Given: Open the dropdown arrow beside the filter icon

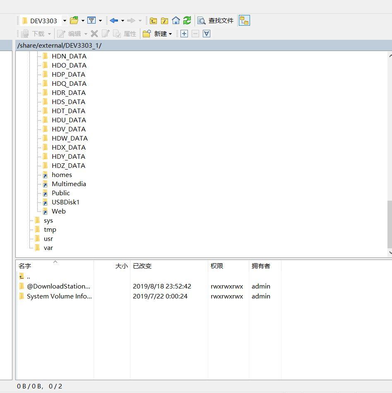Looking at the screenshot, I should 100,20.
